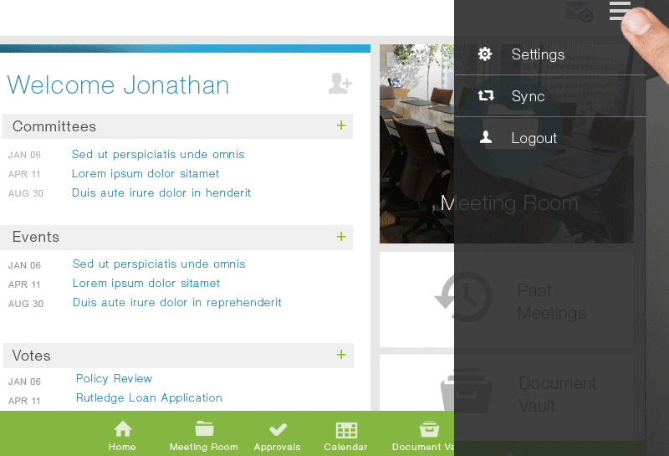Open Rutledge Loan Application link

[x=149, y=398]
